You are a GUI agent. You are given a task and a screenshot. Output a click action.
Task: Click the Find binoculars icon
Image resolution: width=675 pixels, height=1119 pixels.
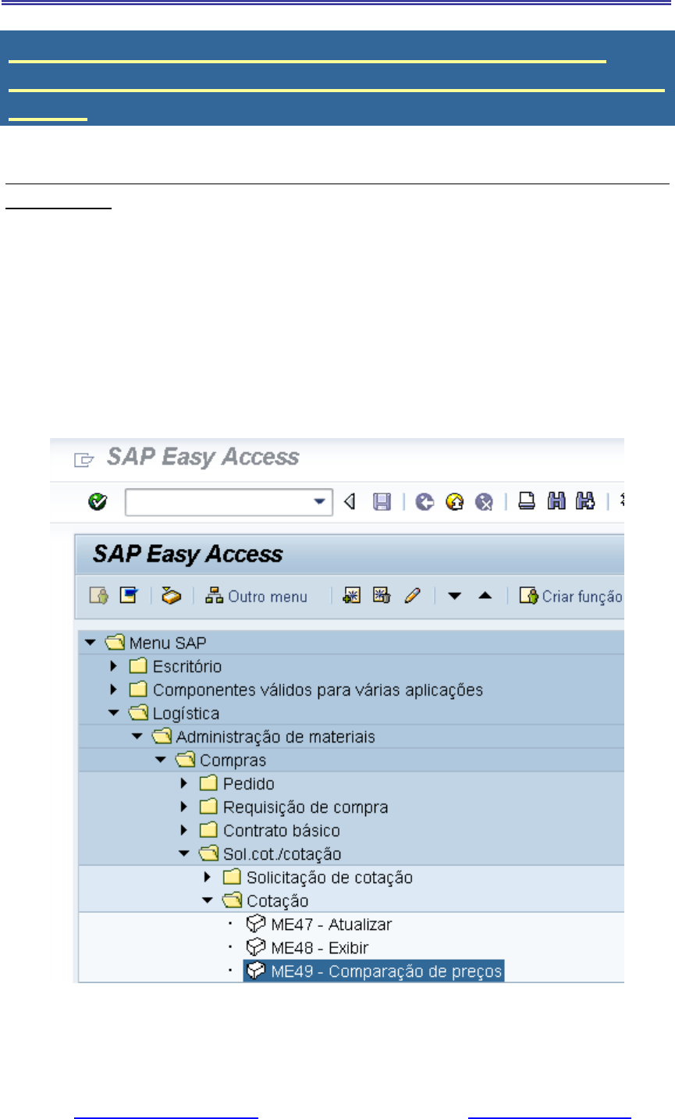pyautogui.click(x=556, y=502)
